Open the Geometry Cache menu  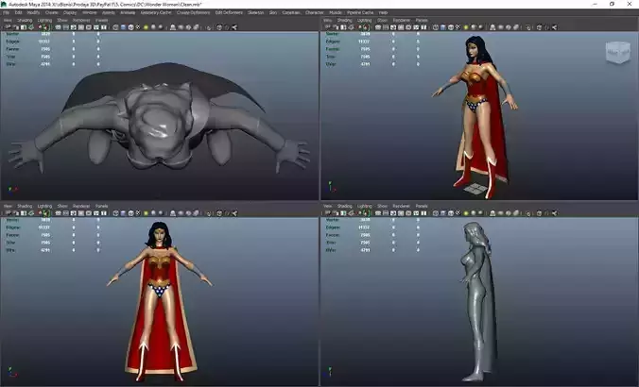156,12
